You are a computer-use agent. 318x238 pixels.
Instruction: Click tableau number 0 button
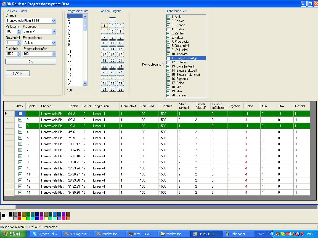pos(112,20)
